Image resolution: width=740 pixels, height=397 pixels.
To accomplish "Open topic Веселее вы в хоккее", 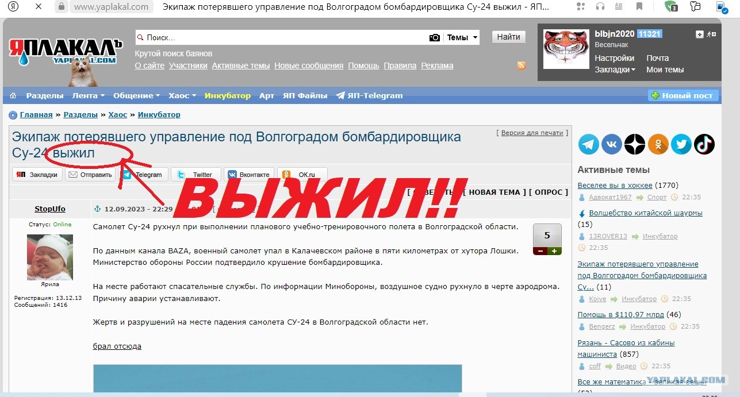I will [x=615, y=185].
